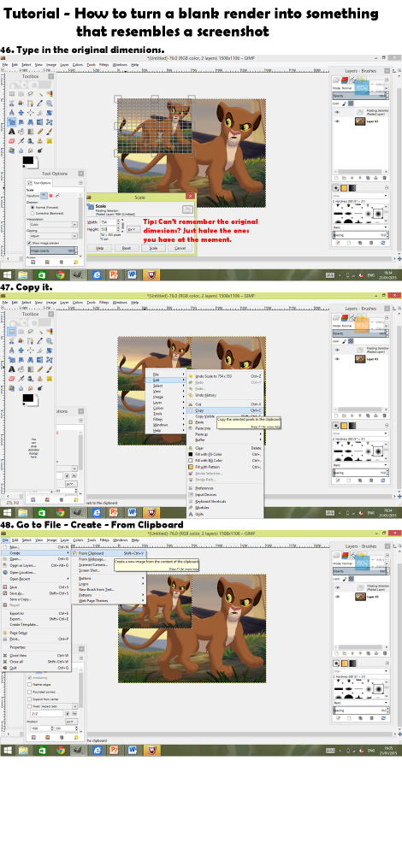The width and height of the screenshot is (402, 855).
Task: Click foreground black color swatch, step 46 toolbox
Action: click(x=28, y=160)
